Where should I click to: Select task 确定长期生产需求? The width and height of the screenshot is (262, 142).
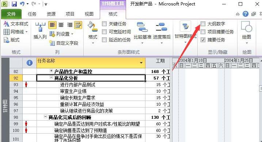[x=78, y=98]
